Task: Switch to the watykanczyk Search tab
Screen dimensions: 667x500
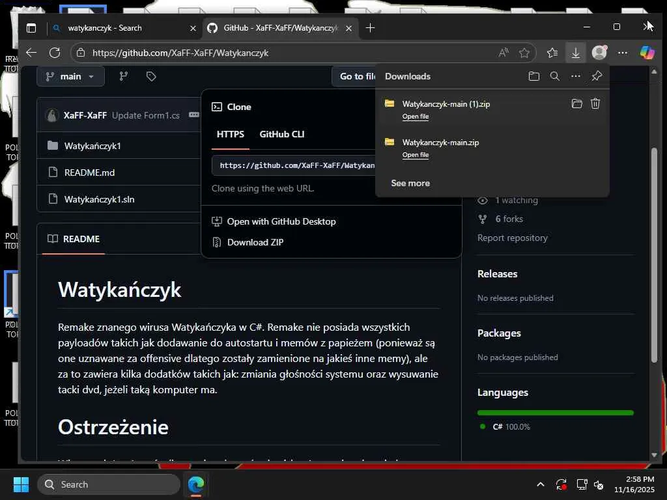Action: pyautogui.click(x=124, y=28)
